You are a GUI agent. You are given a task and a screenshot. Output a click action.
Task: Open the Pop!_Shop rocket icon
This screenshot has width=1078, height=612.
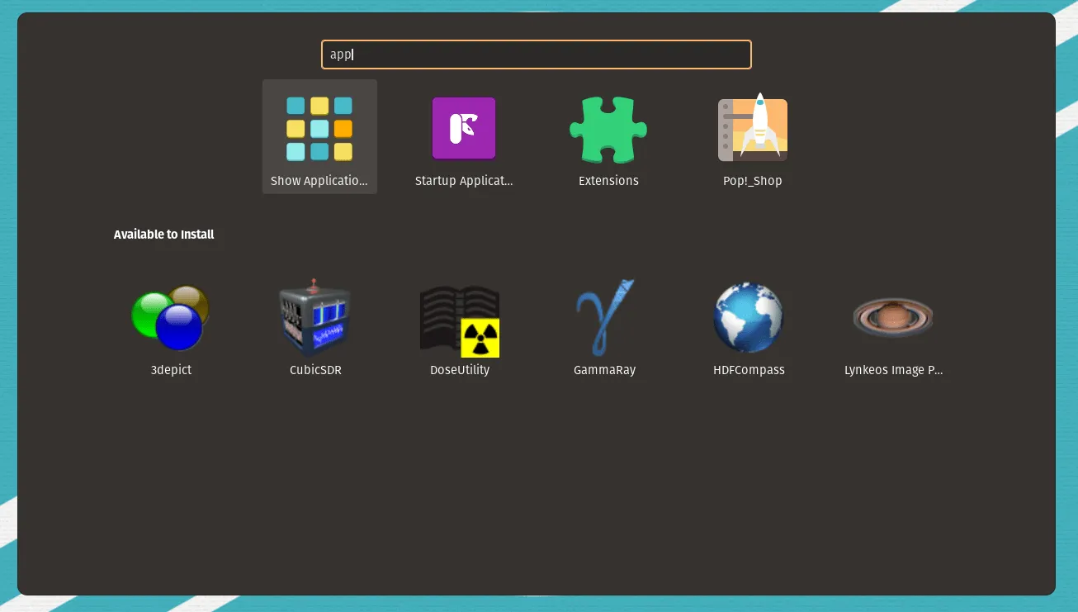pyautogui.click(x=752, y=129)
